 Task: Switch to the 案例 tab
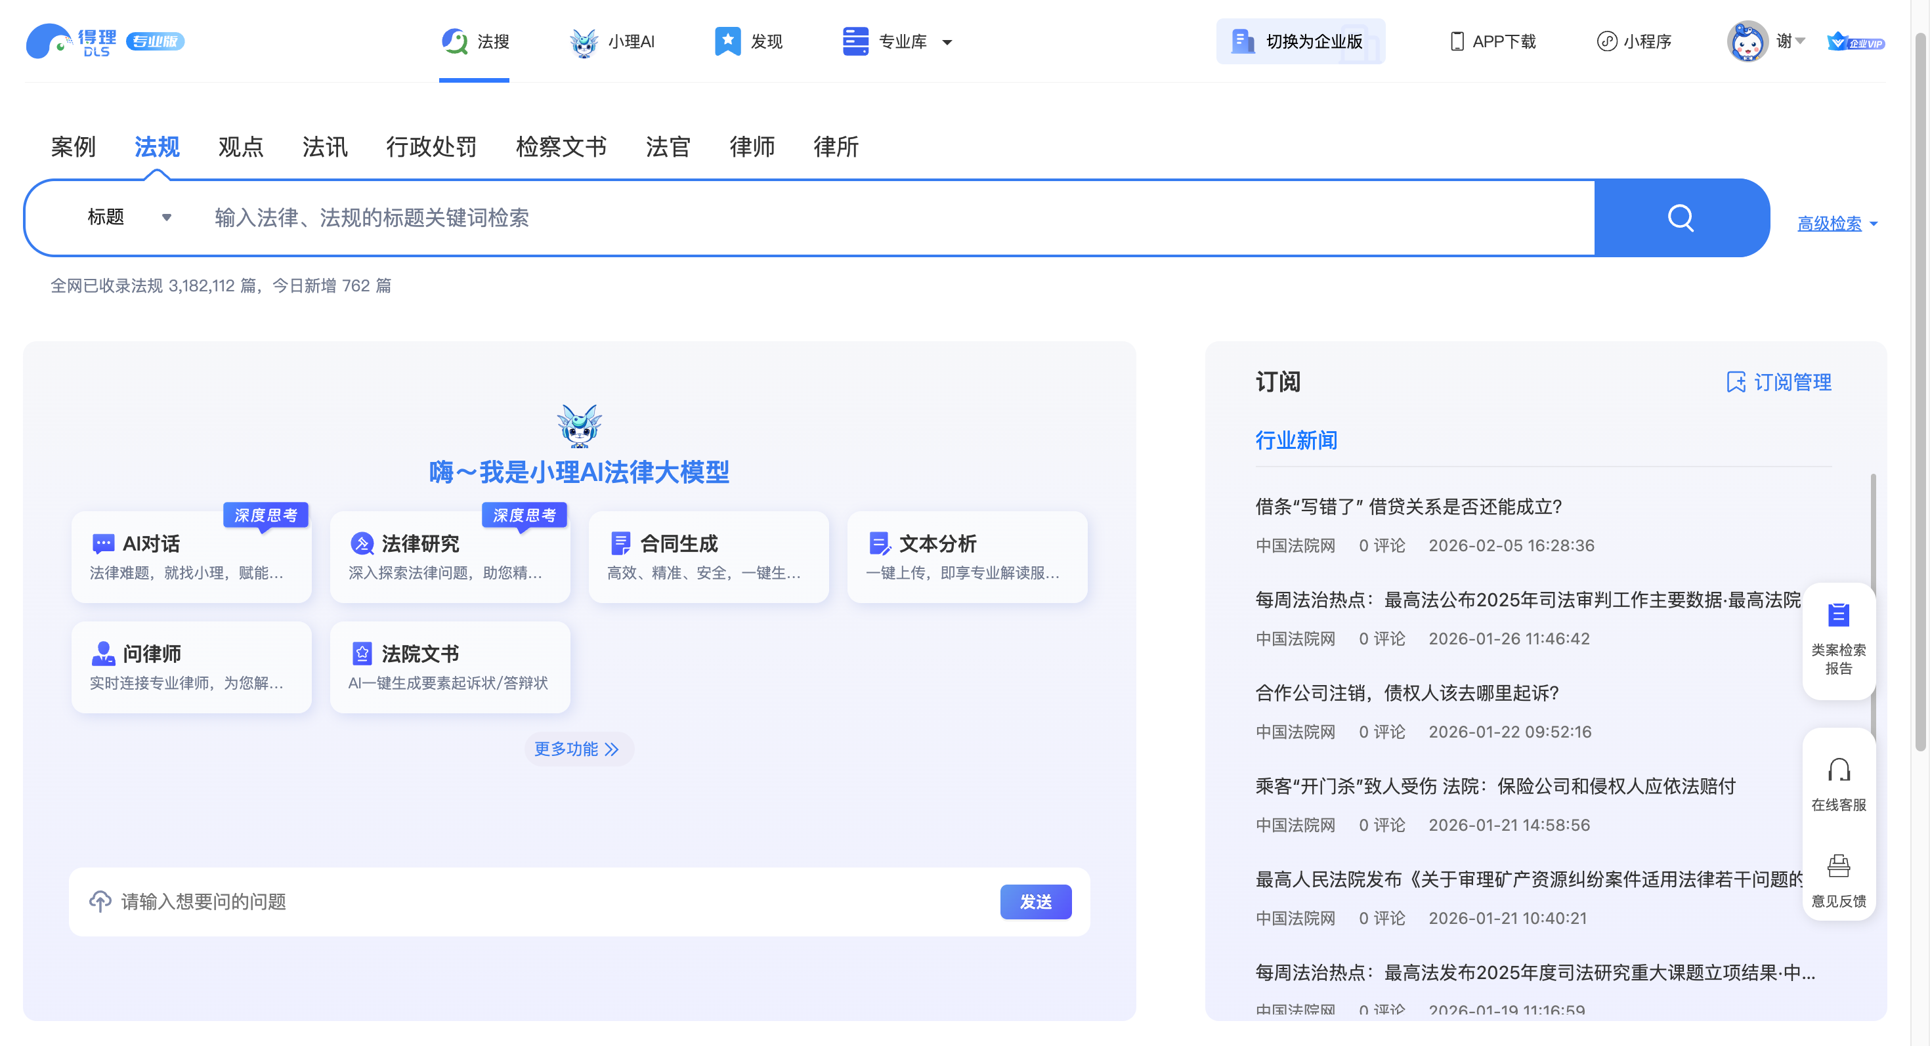click(73, 146)
